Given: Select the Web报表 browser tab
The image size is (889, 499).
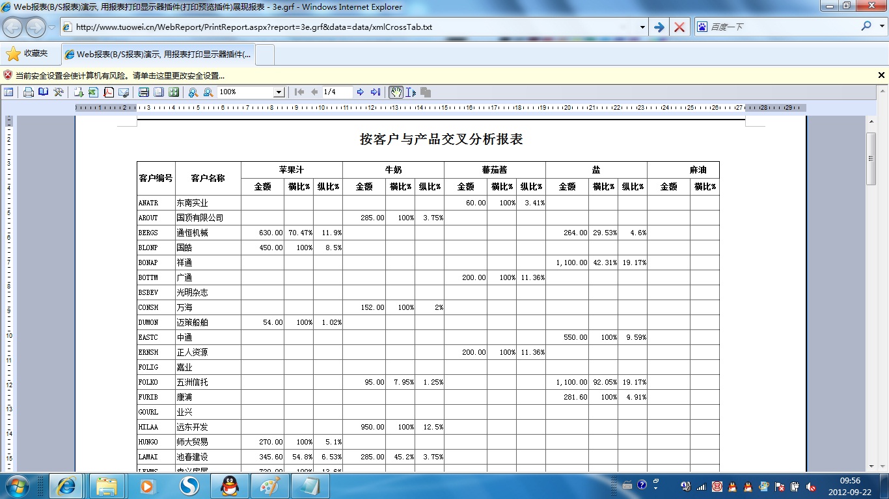Looking at the screenshot, I should tap(159, 55).
